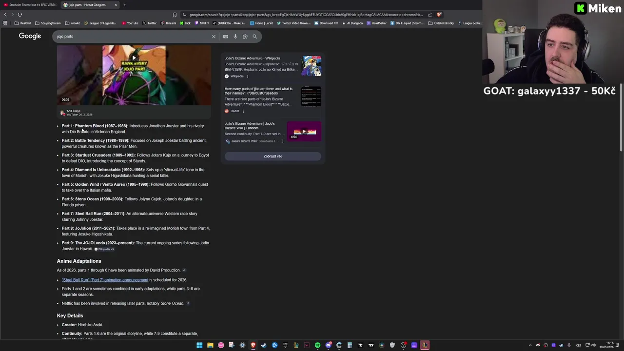Open the Fandom result three-dot menu

282,141
